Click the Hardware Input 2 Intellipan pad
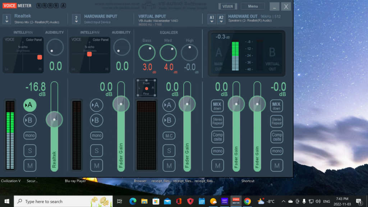 (89, 55)
